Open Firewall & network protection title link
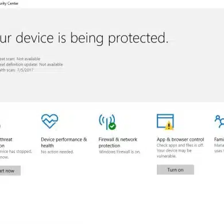224x224 pixels. [x=118, y=142]
